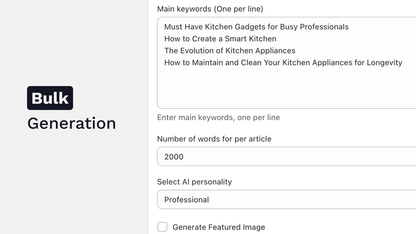Select the appliance maintenance keyword line
This screenshot has height=234, width=416.
[x=283, y=62]
